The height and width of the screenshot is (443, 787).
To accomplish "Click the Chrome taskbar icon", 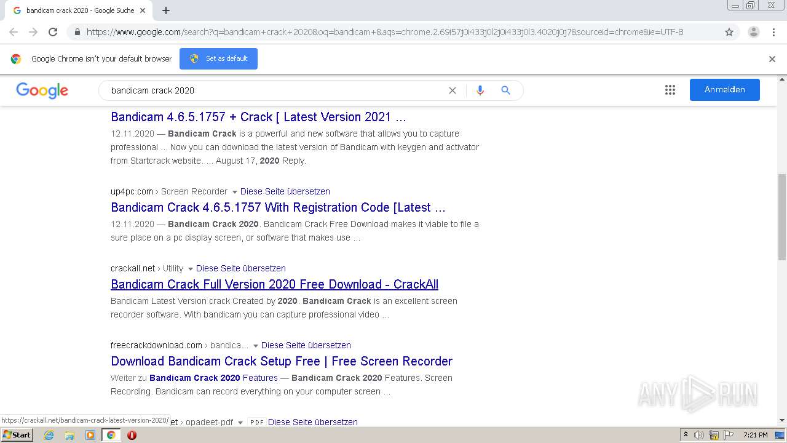I will pos(111,435).
